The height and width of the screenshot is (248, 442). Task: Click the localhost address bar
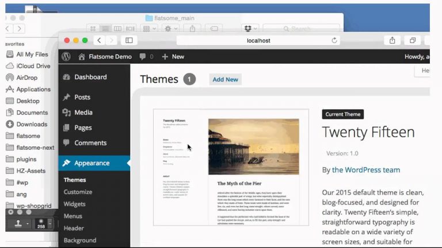pos(258,41)
